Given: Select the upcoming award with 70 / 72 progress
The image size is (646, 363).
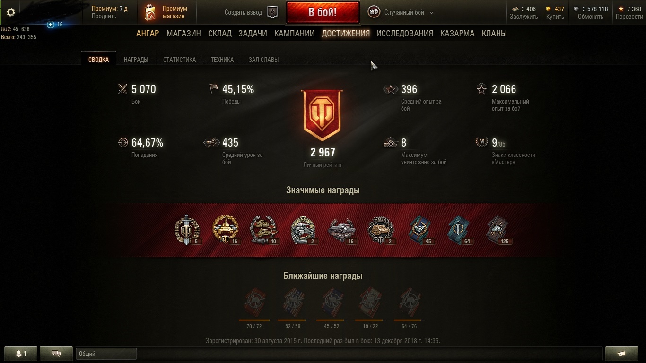Looking at the screenshot, I should [254, 303].
